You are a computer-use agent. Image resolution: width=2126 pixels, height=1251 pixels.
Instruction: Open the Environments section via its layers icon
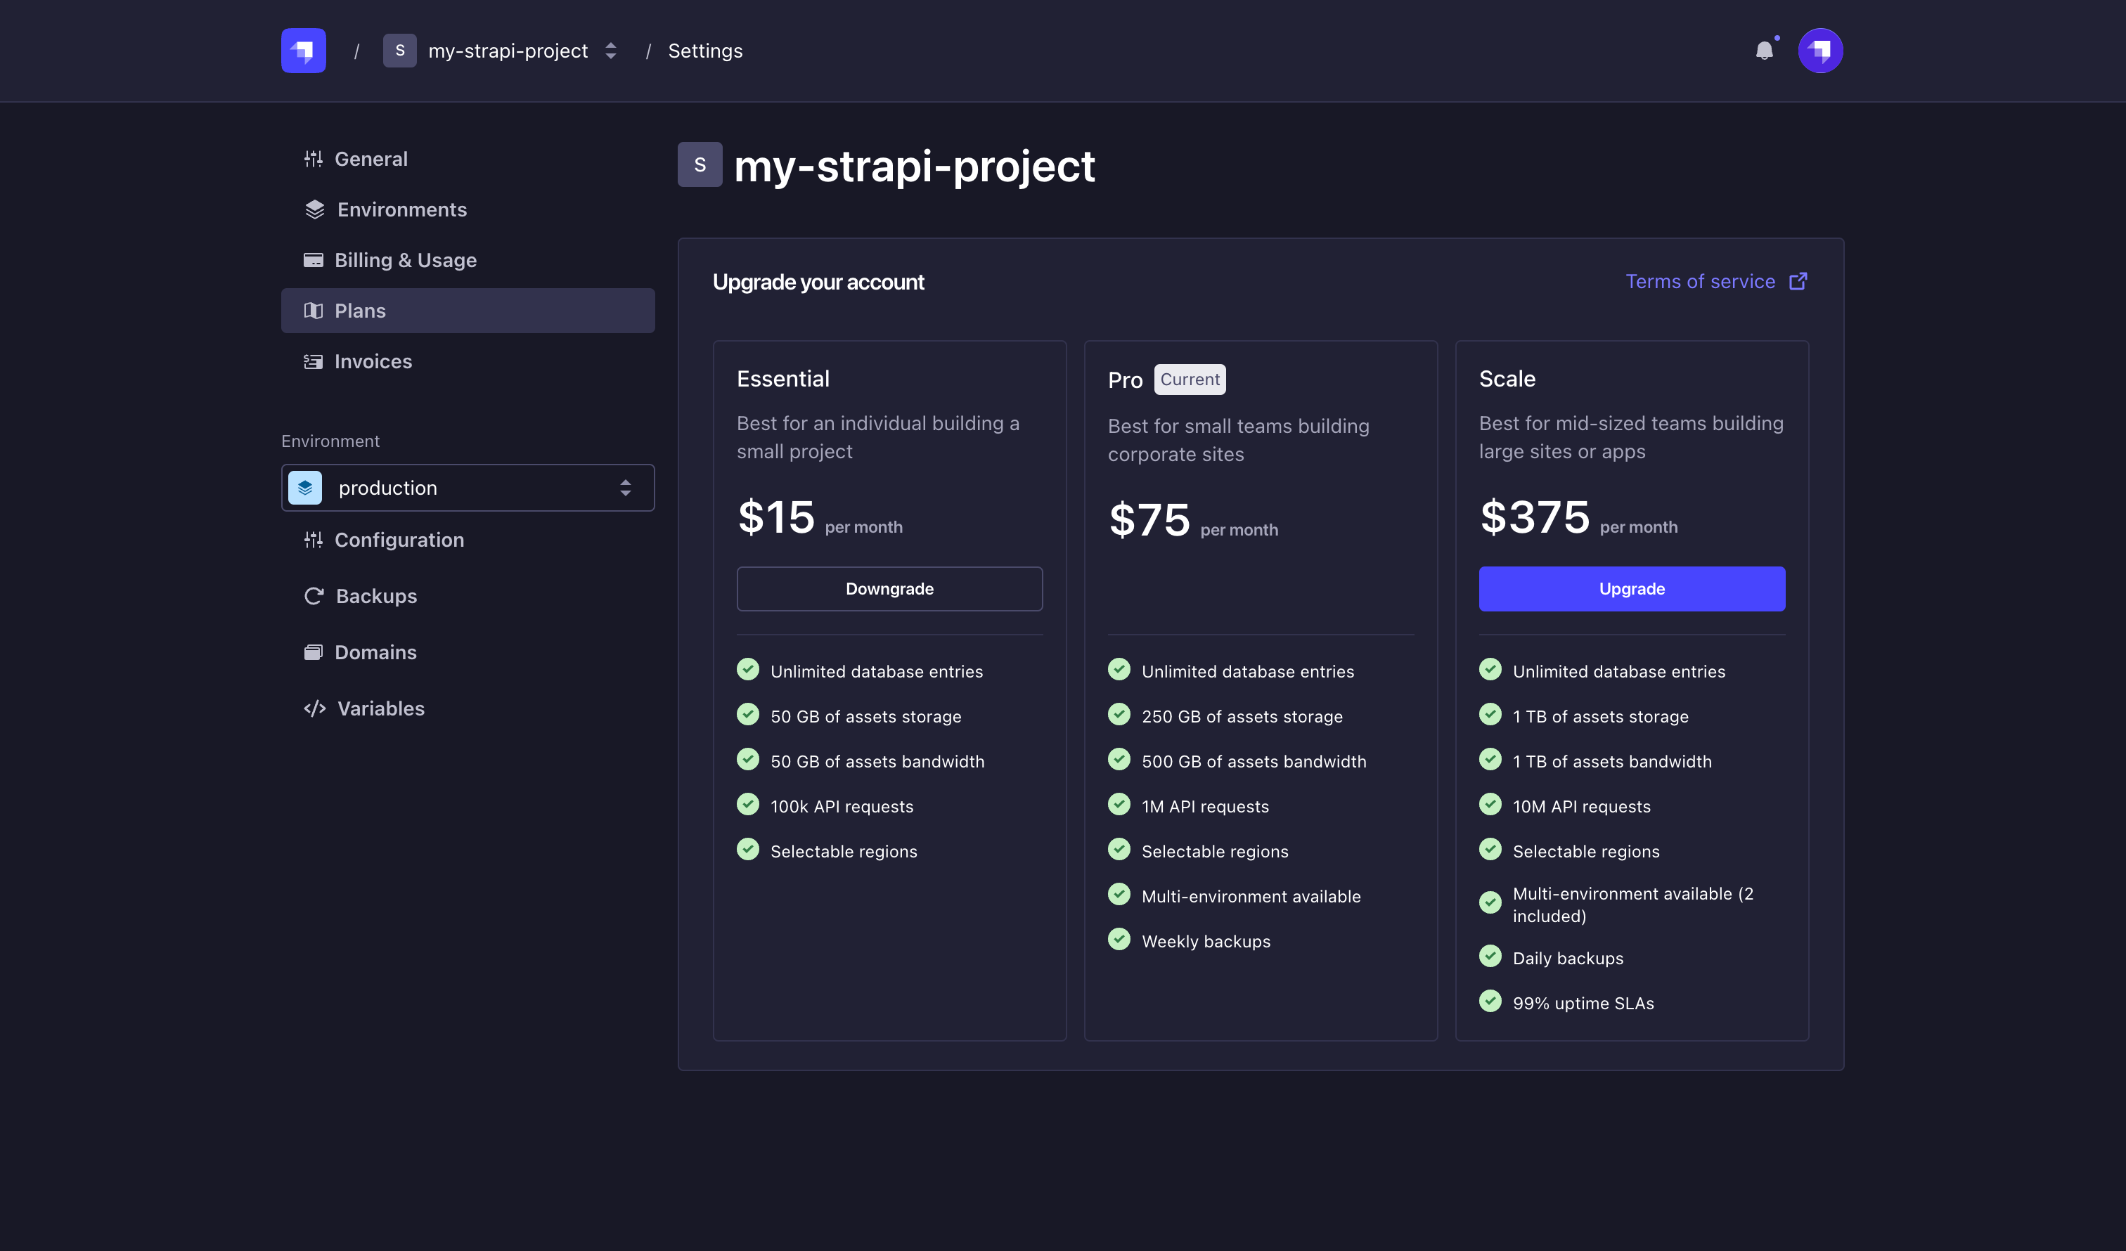[x=313, y=209]
